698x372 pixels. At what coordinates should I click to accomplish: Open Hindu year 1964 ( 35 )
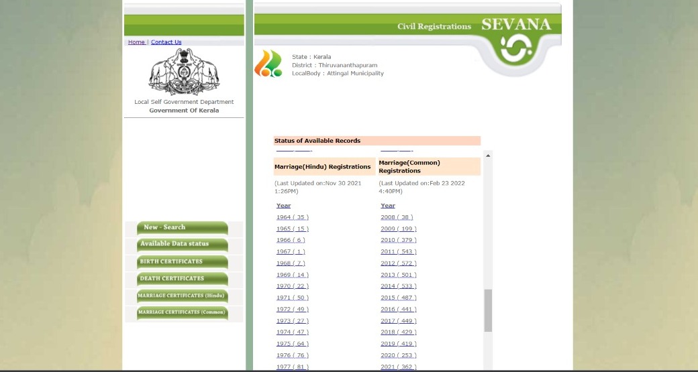[293, 217]
